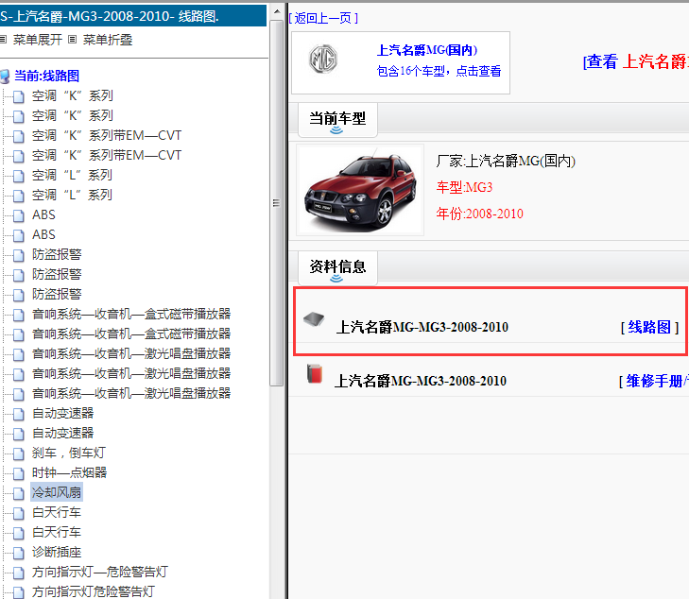This screenshot has height=599, width=689.
Task: Open the second 空调“K”系列带EM—CVT item
Action: click(x=107, y=156)
